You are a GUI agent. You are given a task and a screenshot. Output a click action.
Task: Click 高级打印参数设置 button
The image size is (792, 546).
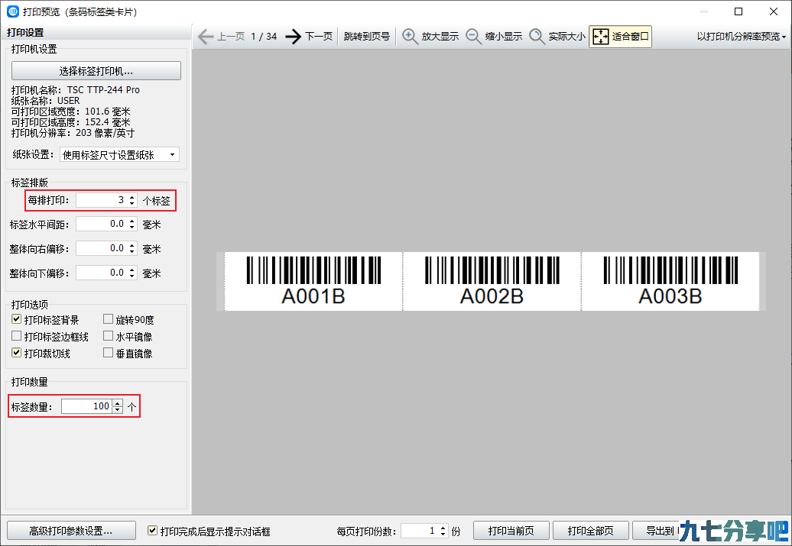pyautogui.click(x=71, y=531)
